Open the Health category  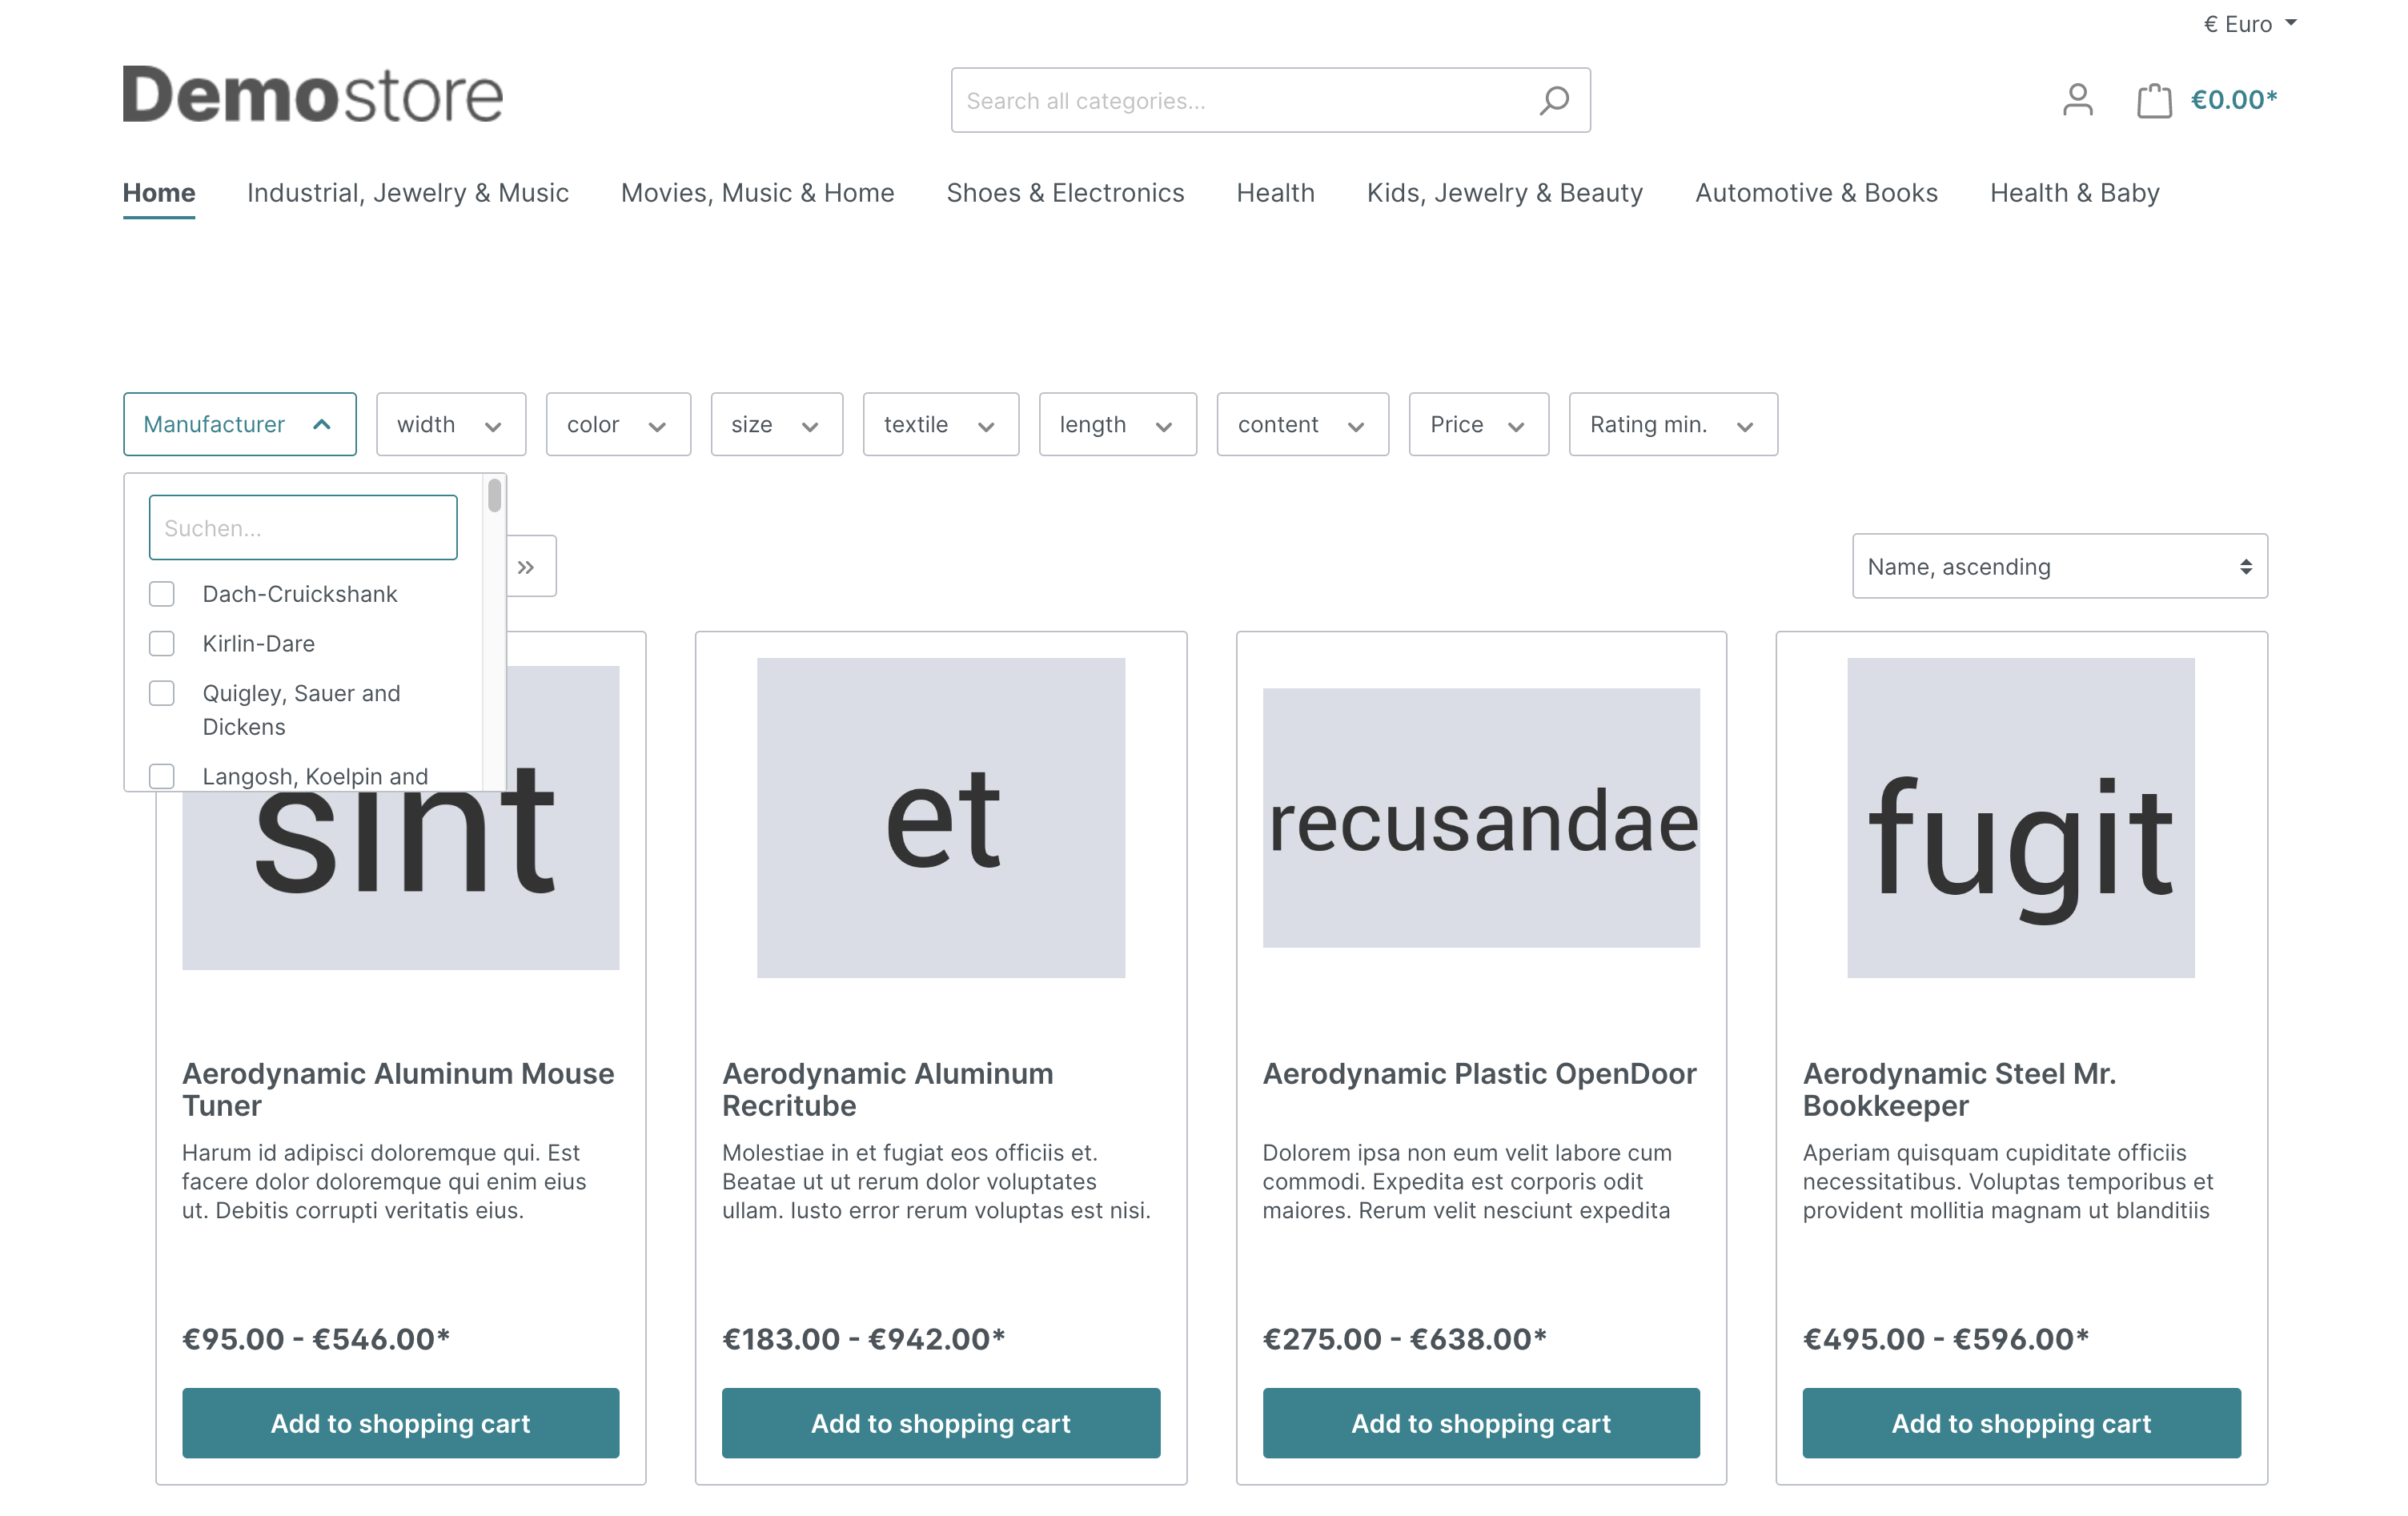[1276, 192]
